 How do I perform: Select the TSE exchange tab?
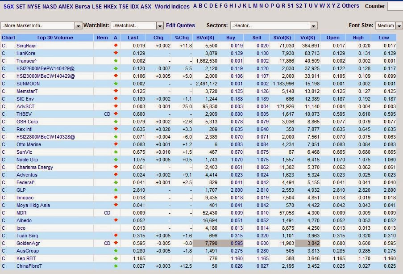[124, 6]
